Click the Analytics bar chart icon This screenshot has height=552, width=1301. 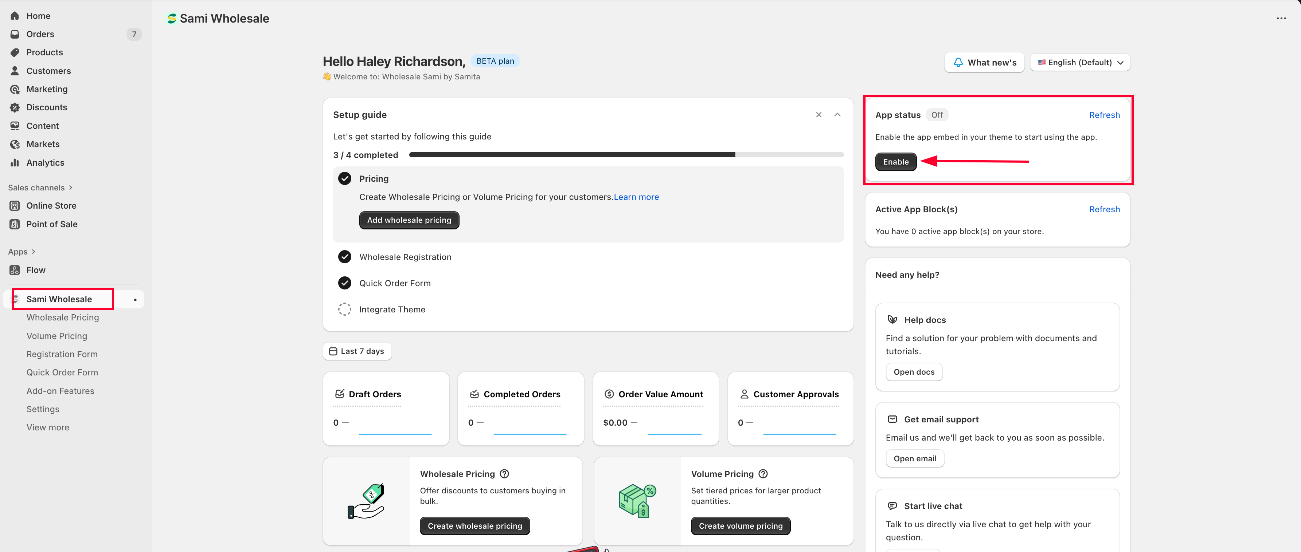click(15, 162)
